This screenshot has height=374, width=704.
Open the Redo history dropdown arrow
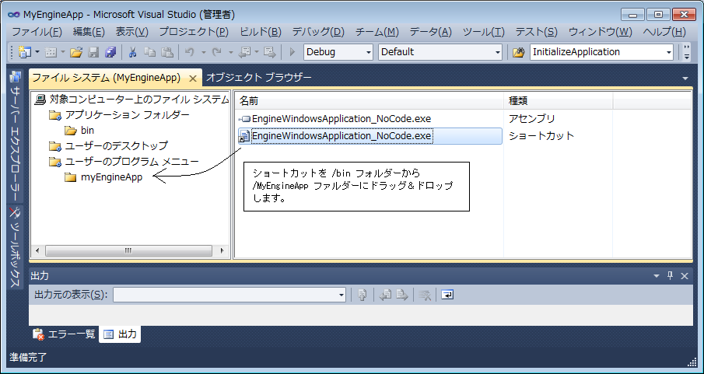click(230, 52)
